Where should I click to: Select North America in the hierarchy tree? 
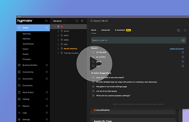click(70, 49)
